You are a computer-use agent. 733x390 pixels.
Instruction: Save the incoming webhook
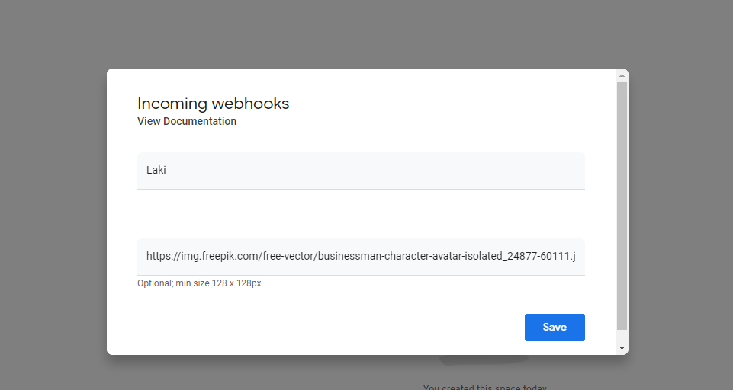(555, 328)
